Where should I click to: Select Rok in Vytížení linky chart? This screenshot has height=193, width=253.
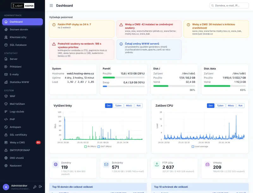click(139, 106)
